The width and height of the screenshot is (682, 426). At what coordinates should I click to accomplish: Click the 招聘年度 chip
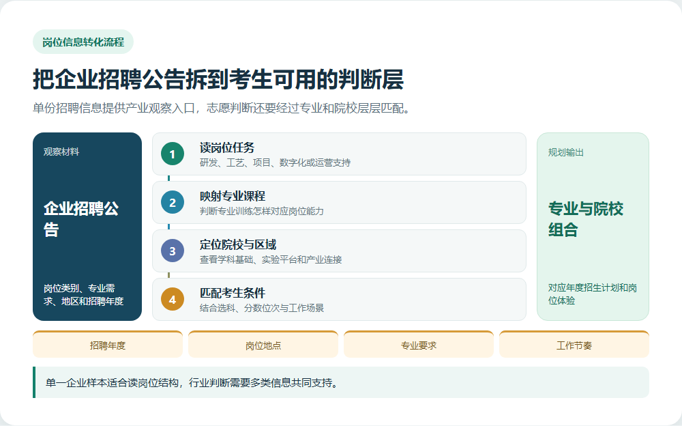click(x=108, y=345)
